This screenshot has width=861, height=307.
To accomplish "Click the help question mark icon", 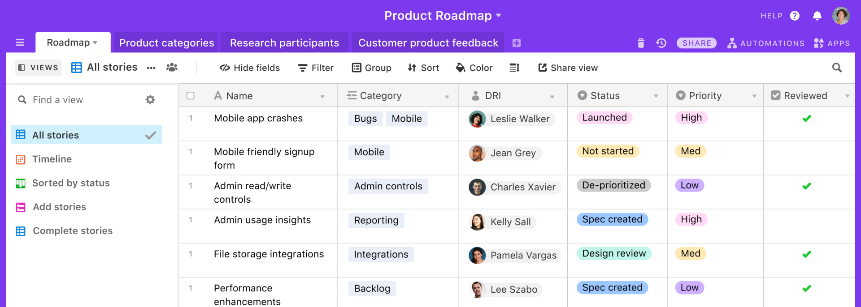I will 795,16.
